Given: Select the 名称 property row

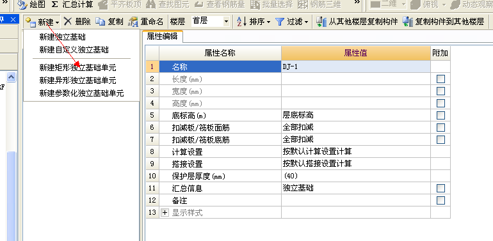Looking at the screenshot, I should coord(220,66).
